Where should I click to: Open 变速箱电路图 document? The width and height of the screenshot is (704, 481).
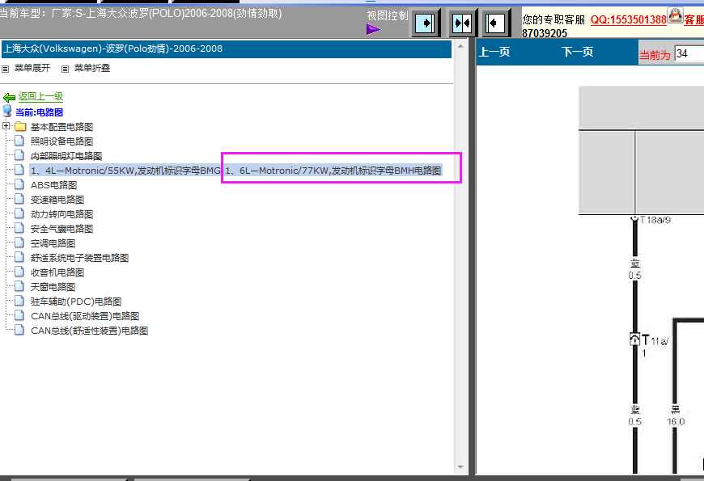pyautogui.click(x=57, y=200)
